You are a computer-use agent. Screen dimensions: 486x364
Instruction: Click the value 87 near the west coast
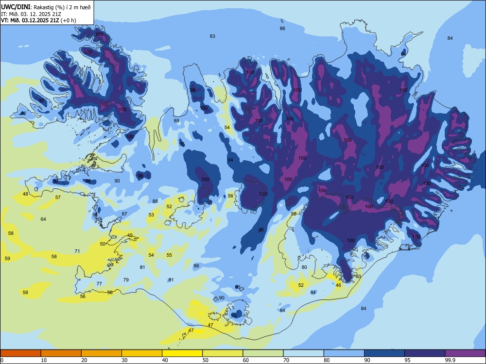point(124,214)
